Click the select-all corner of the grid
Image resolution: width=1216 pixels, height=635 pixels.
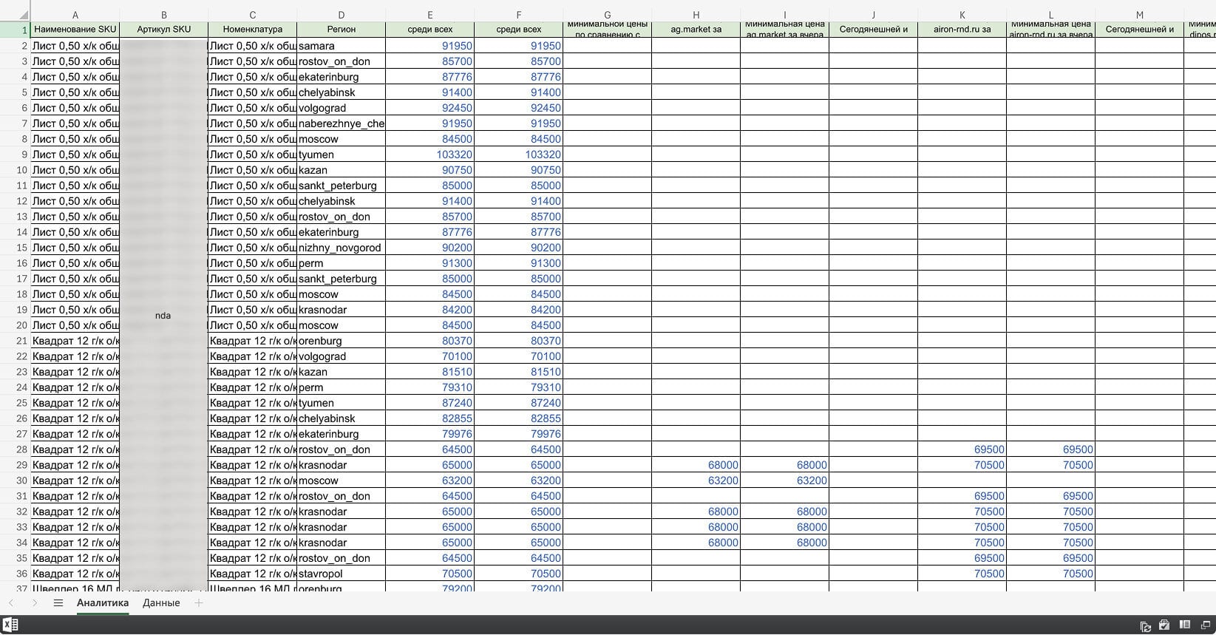[x=15, y=13]
